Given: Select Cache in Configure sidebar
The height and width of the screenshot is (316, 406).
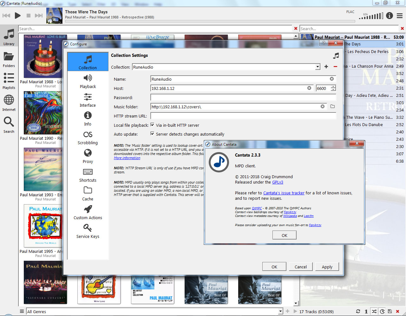Looking at the screenshot, I should tap(88, 194).
